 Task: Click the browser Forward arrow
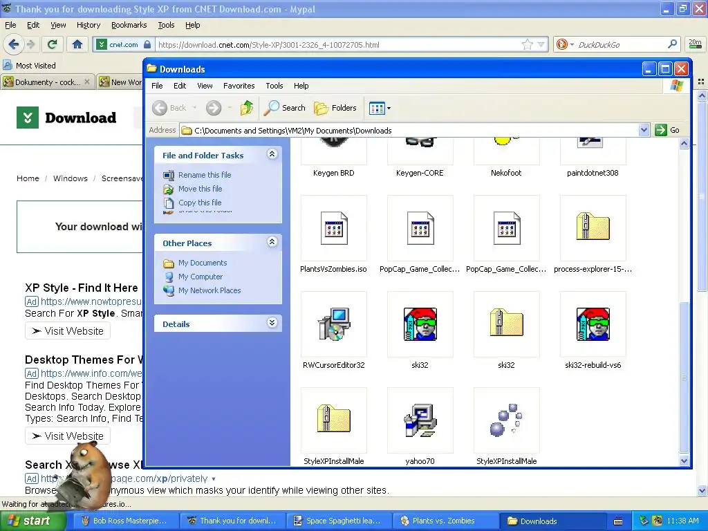tap(30, 44)
